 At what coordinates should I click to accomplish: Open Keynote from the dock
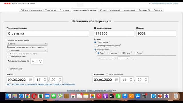[x=125, y=96]
